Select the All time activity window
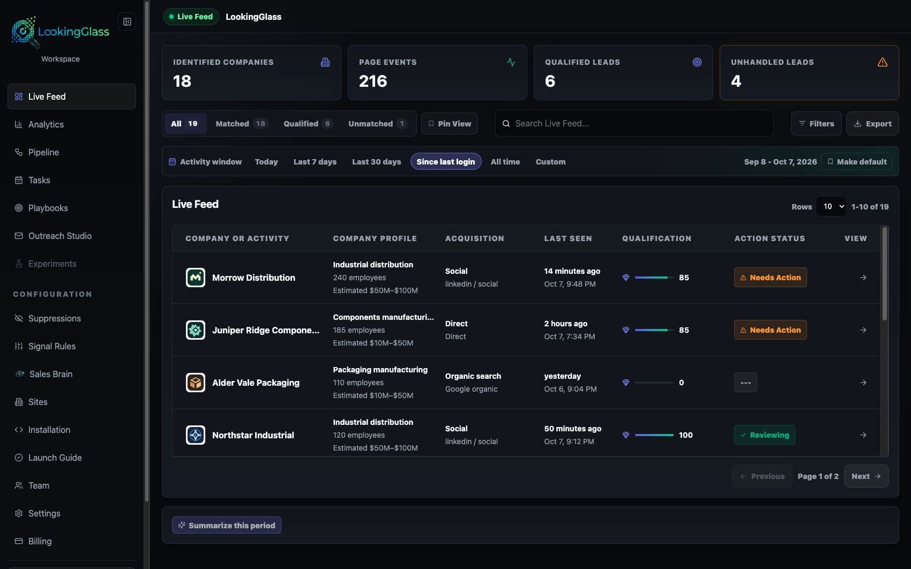This screenshot has height=569, width=911. [x=505, y=162]
